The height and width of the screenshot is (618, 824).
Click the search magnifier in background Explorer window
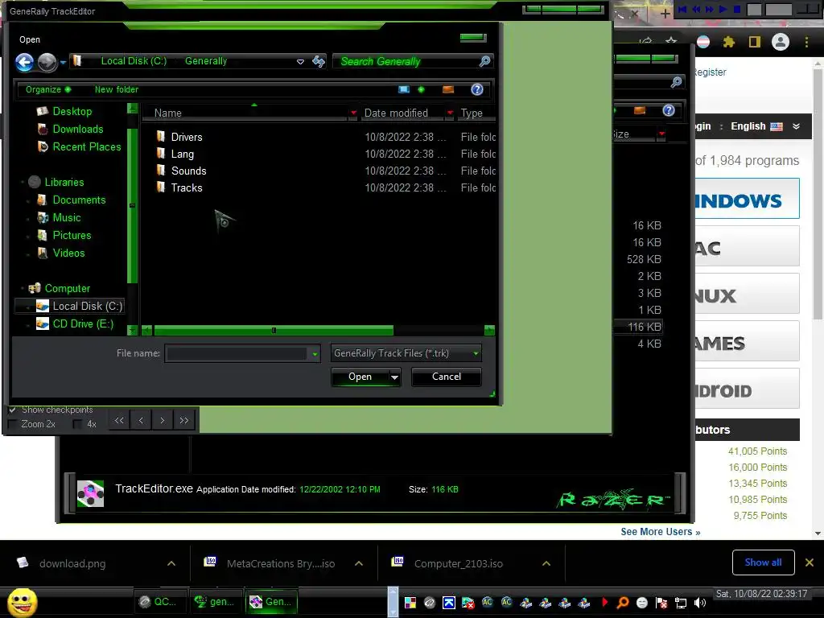click(x=676, y=82)
